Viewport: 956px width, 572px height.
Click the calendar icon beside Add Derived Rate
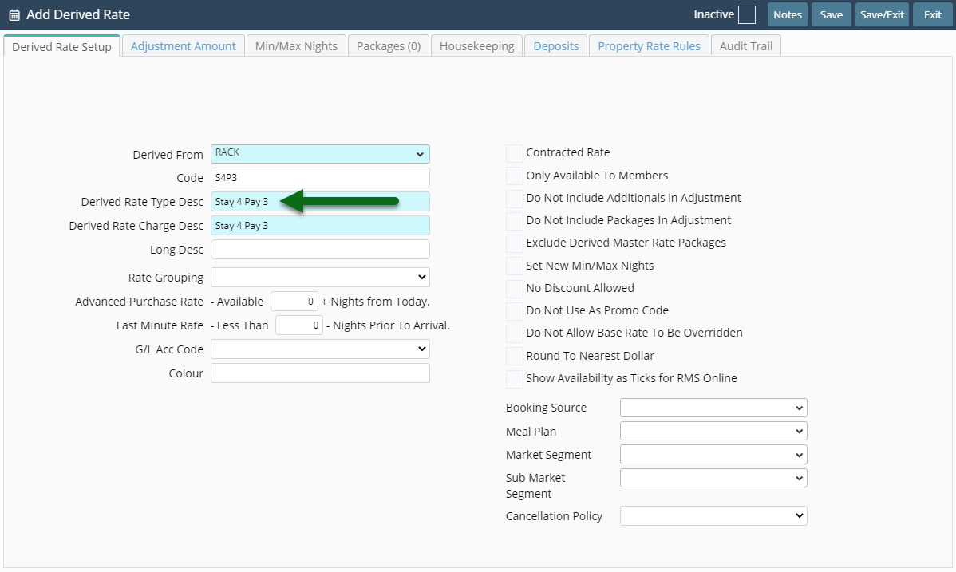(14, 14)
